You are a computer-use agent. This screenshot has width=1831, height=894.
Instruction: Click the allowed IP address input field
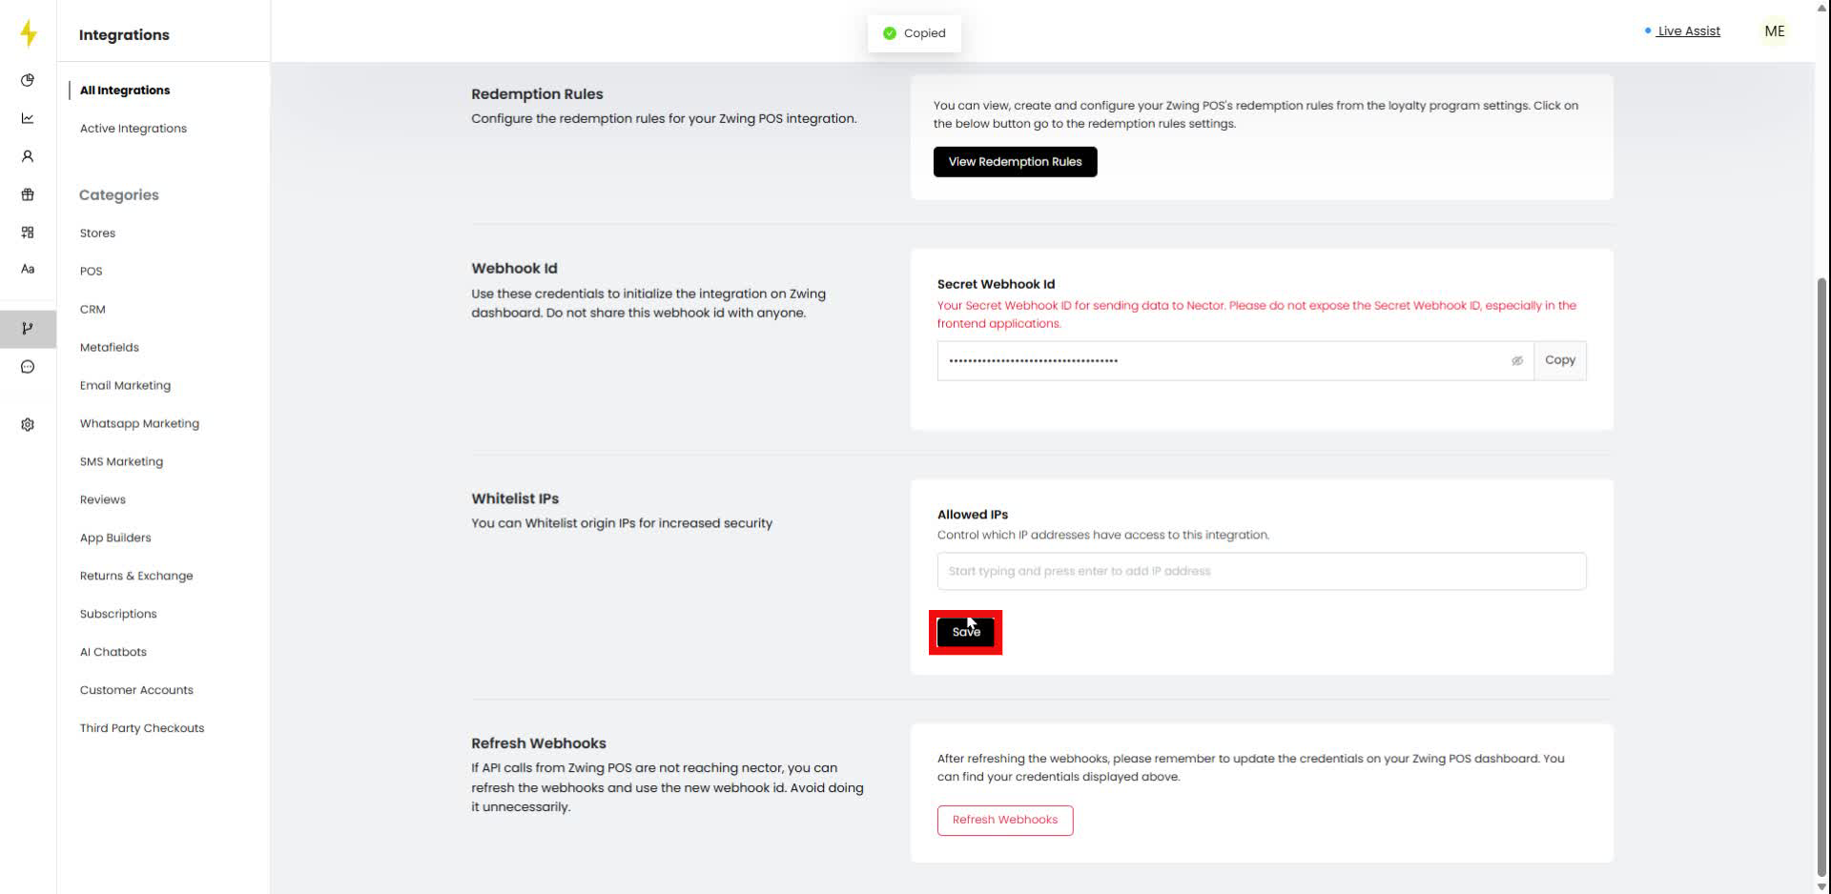1261,571
